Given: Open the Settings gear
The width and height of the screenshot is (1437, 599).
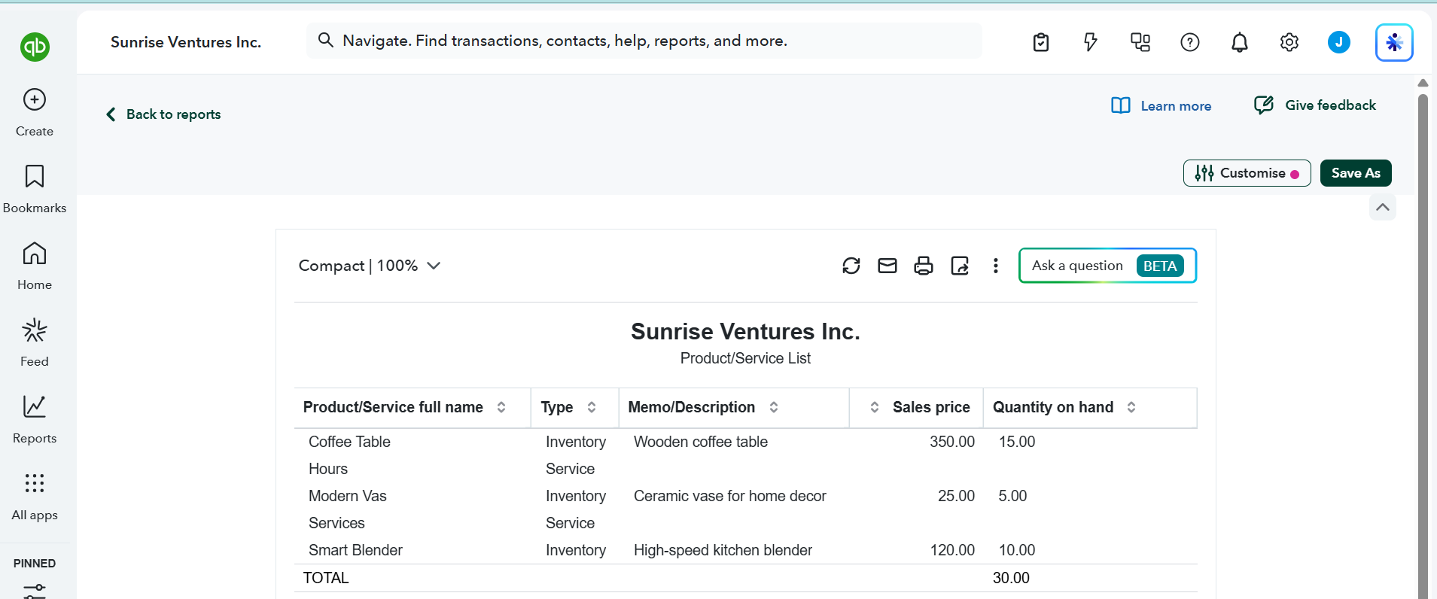Looking at the screenshot, I should pyautogui.click(x=1289, y=42).
